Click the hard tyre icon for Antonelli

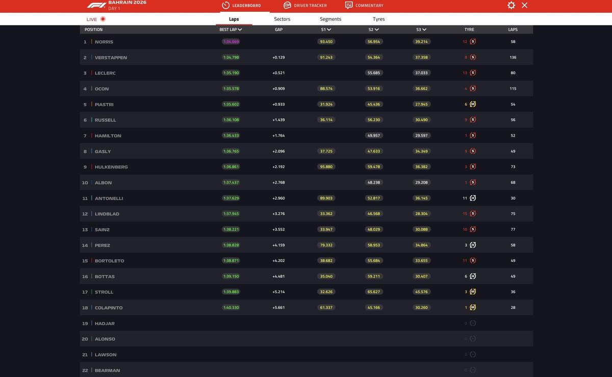pos(473,198)
